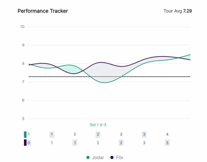
Task: Select the Set 1 4-3 label
Action: (x=98, y=125)
